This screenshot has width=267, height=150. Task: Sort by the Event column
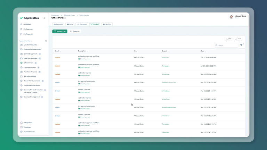[58, 51]
